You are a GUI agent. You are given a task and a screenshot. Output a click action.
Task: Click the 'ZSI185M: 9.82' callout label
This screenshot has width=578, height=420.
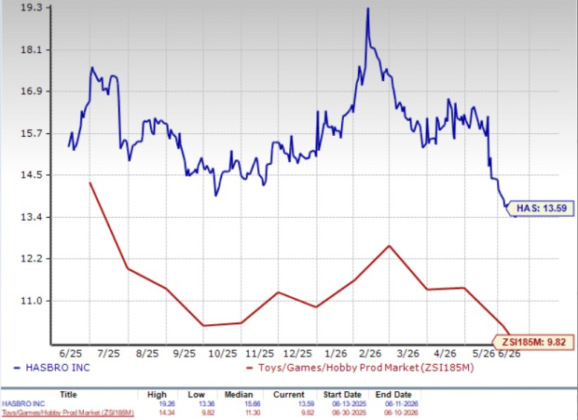point(533,342)
